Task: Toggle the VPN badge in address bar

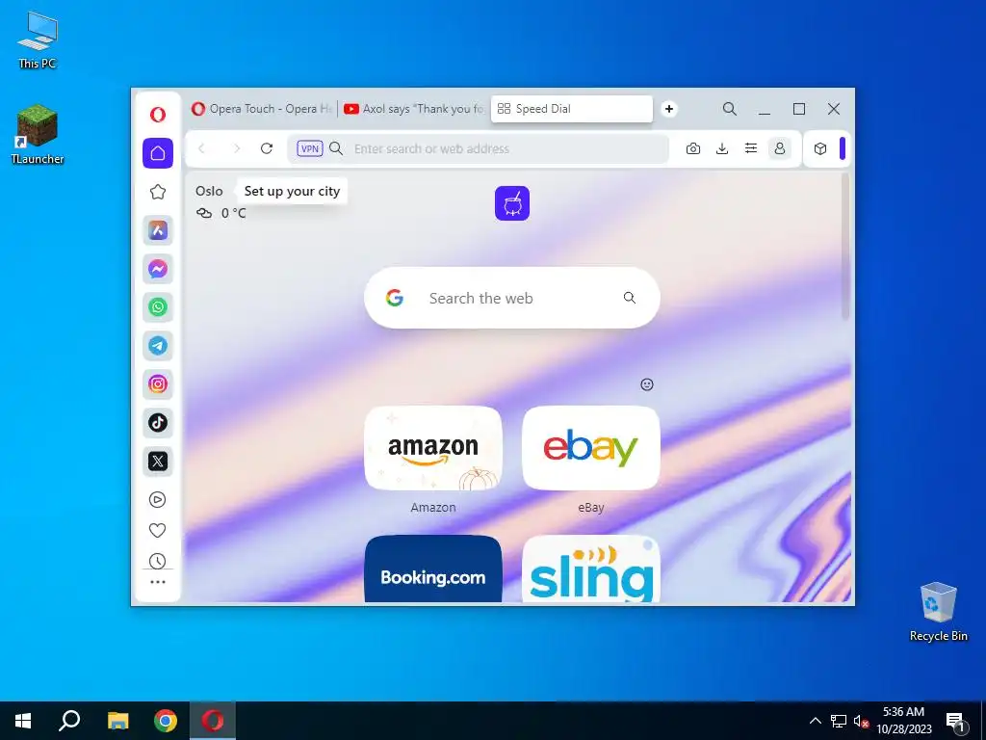Action: (x=309, y=148)
